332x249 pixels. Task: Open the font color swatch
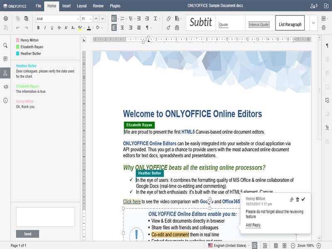coord(89,28)
